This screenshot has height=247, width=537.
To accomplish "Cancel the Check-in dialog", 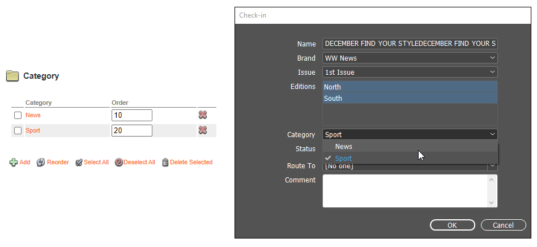I will tap(503, 225).
